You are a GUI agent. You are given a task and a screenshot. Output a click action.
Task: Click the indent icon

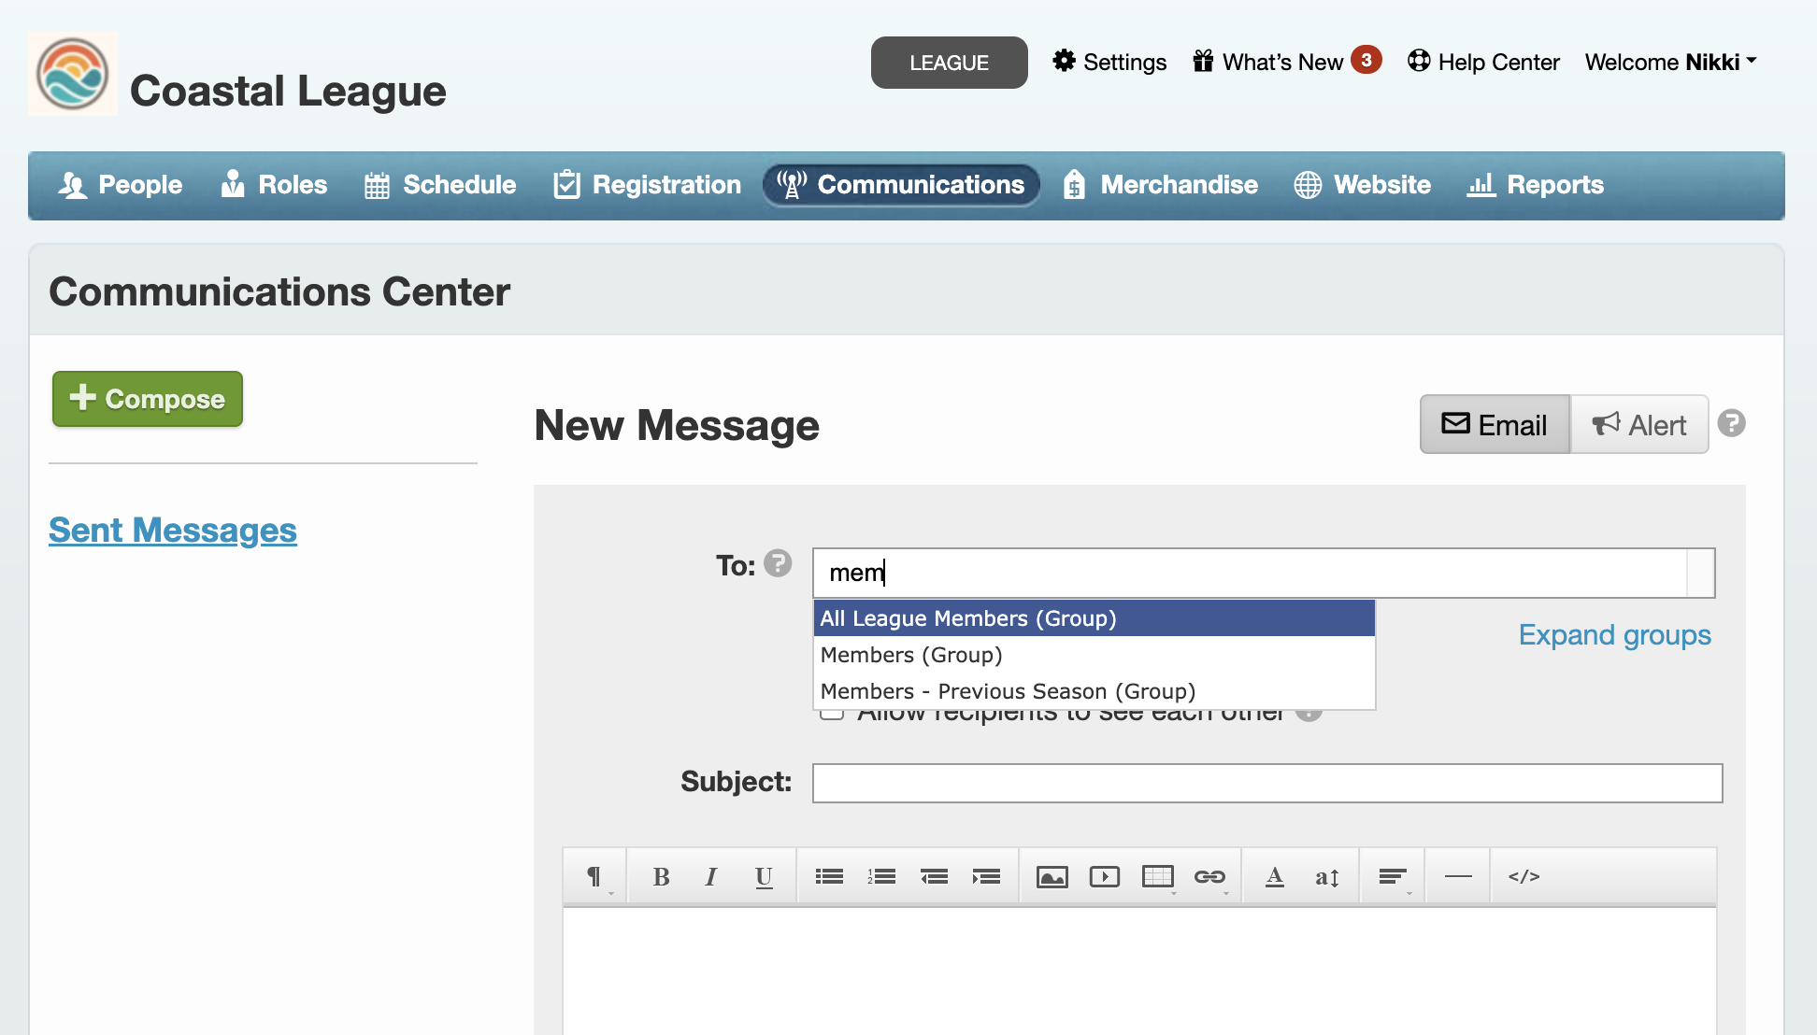tap(986, 876)
